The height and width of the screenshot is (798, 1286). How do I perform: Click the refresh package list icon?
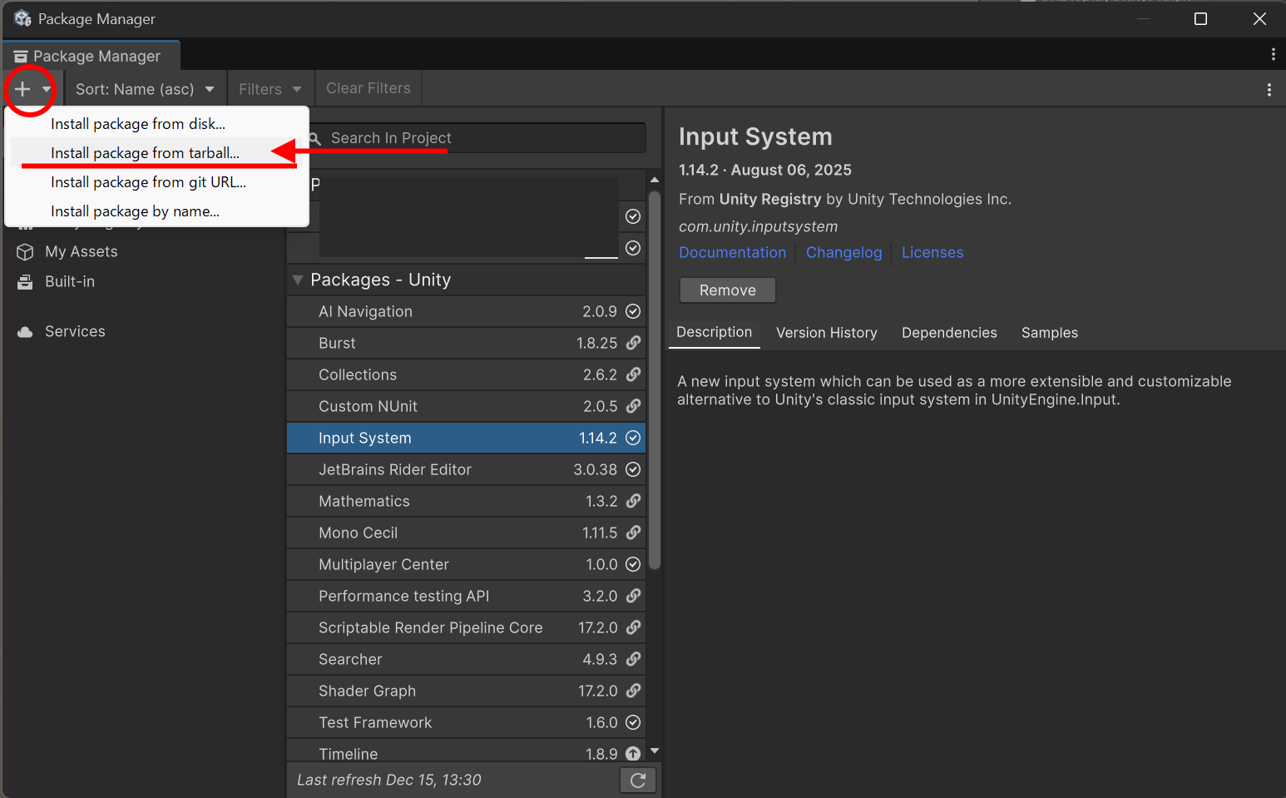tap(638, 780)
